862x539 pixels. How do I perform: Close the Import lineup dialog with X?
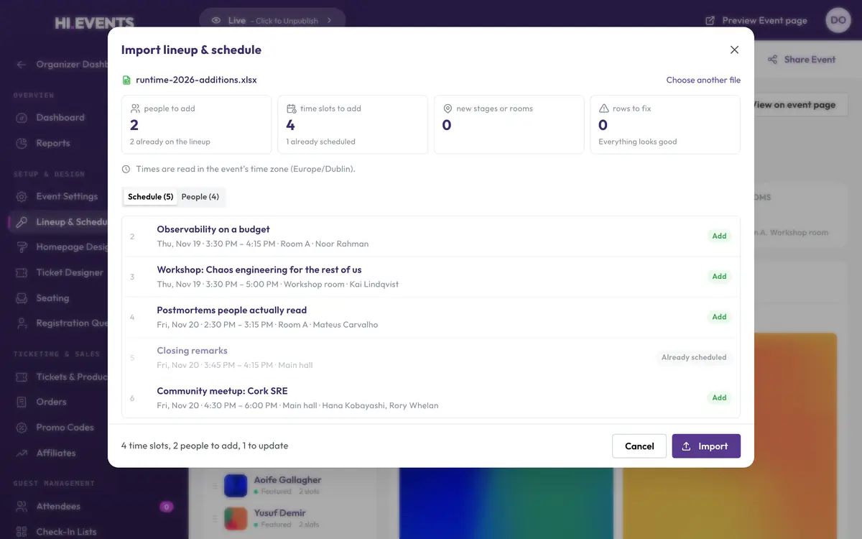click(x=734, y=50)
